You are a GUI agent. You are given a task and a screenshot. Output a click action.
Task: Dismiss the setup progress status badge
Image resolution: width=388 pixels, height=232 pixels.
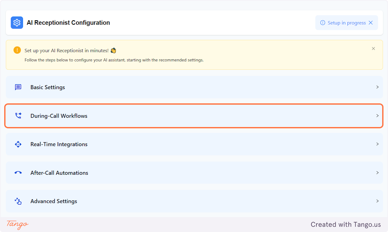click(x=371, y=23)
